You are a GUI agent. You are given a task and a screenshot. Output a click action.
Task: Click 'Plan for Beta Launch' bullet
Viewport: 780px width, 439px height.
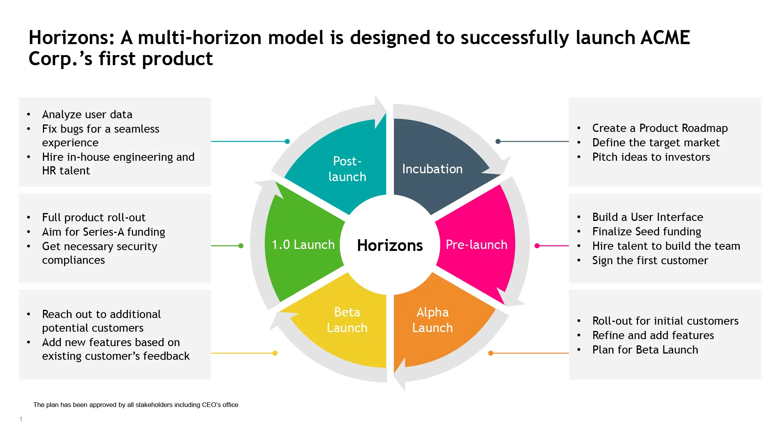(x=645, y=350)
